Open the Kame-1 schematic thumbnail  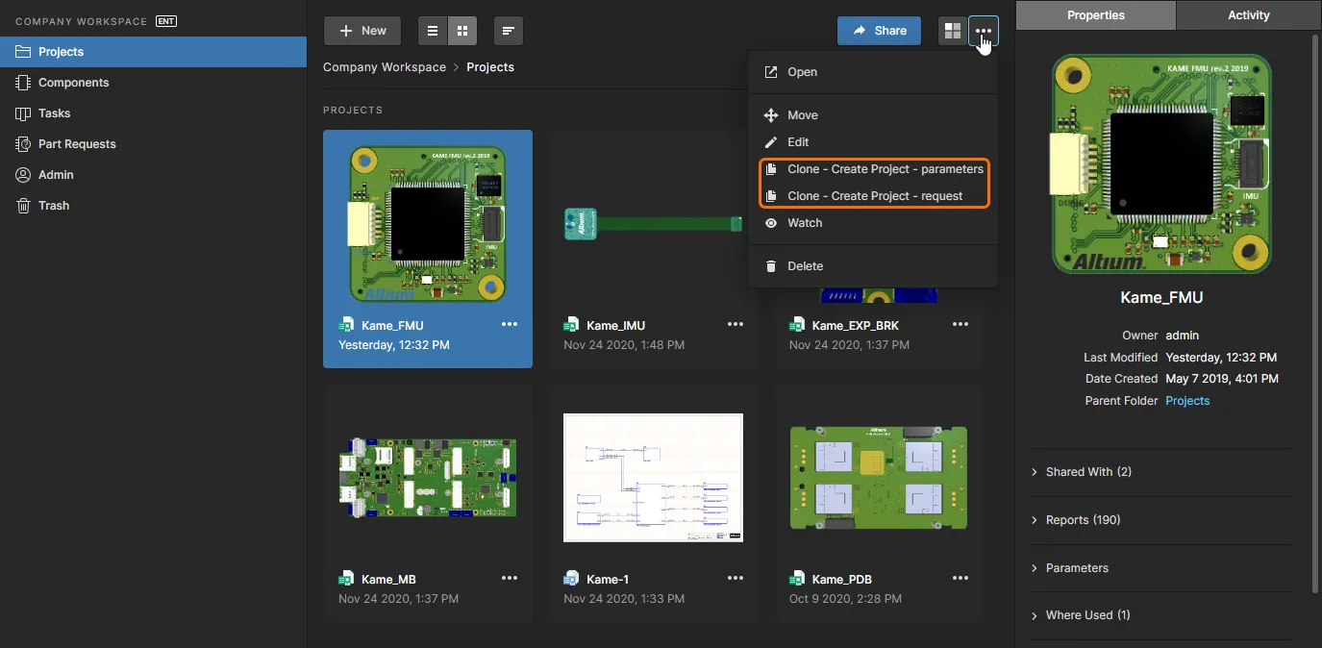[x=653, y=478]
